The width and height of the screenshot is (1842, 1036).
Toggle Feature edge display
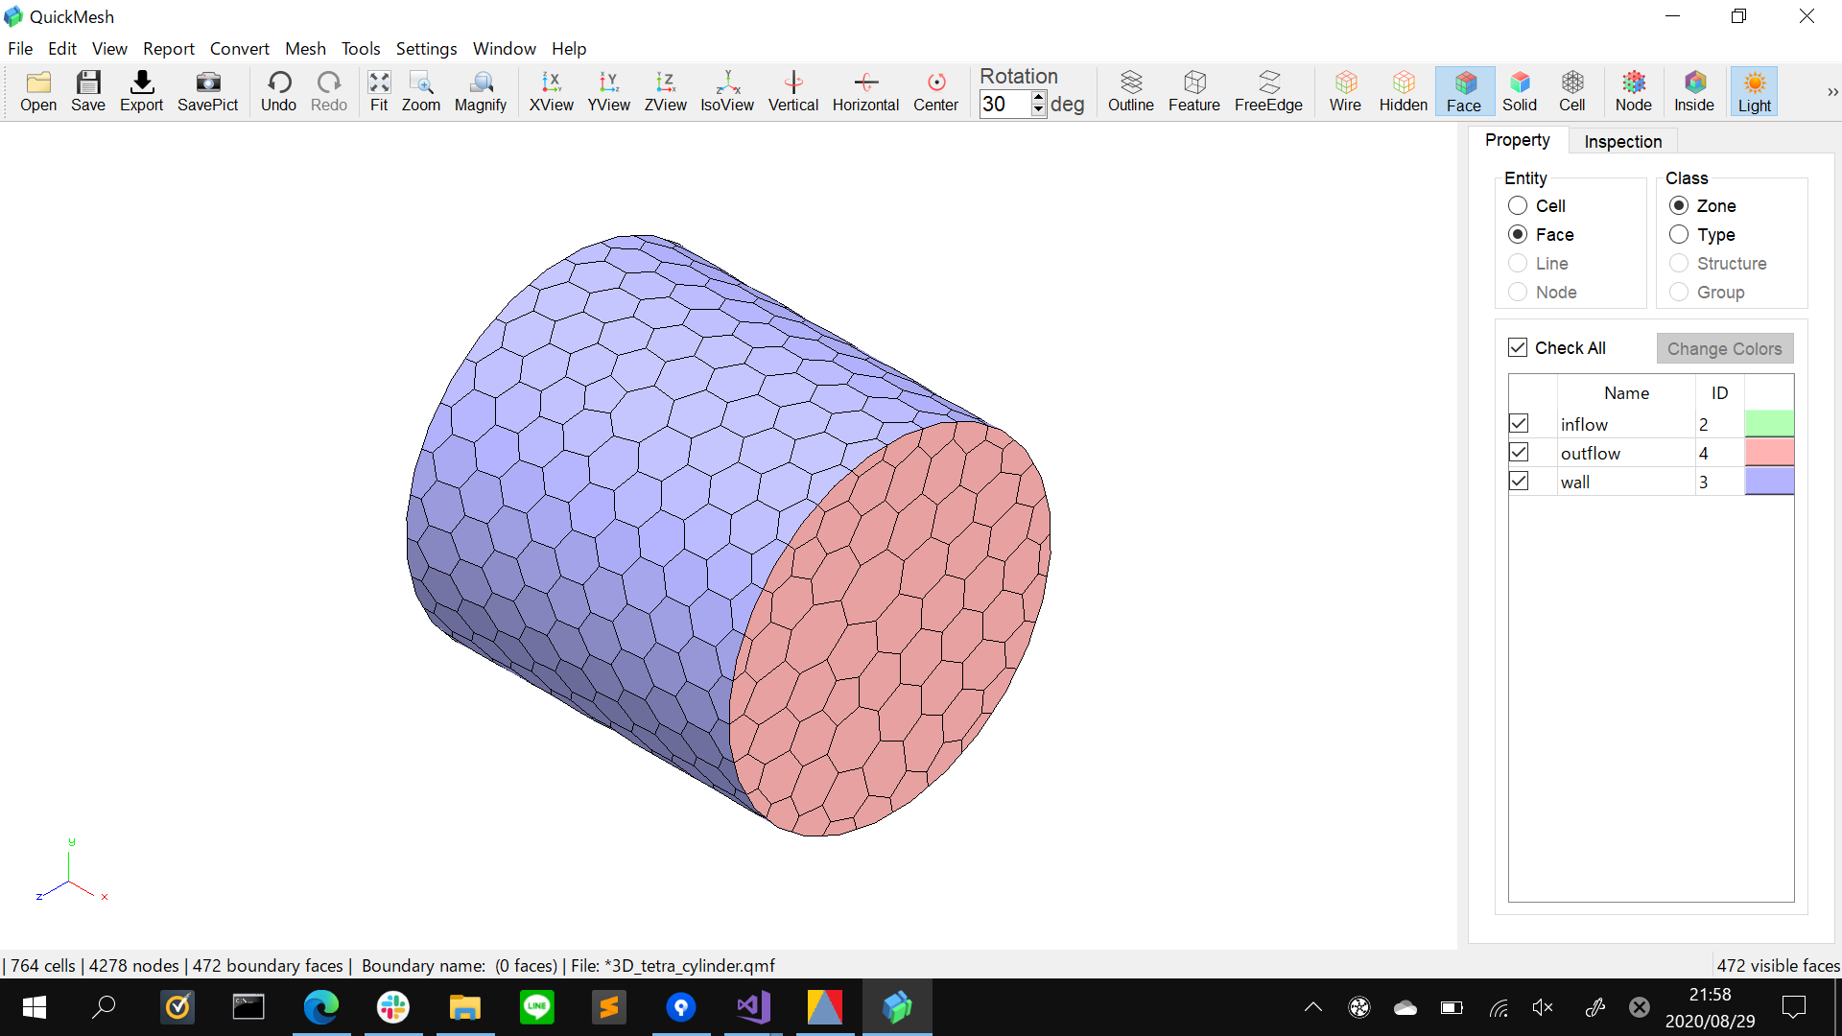1194,91
